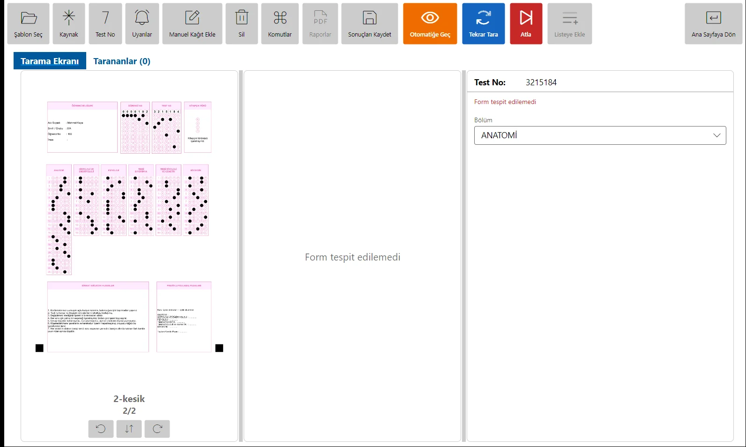Viewport: 746px width, 447px height.
Task: Choose Manuel Kağıt Ekle
Action: click(192, 24)
